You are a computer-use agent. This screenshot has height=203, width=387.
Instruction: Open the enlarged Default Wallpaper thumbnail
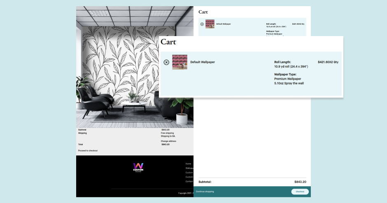(180, 62)
